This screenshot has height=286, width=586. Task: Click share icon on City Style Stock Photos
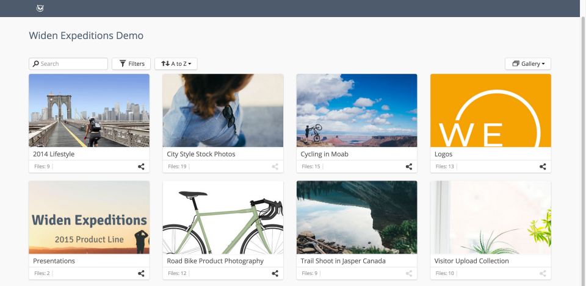[275, 166]
